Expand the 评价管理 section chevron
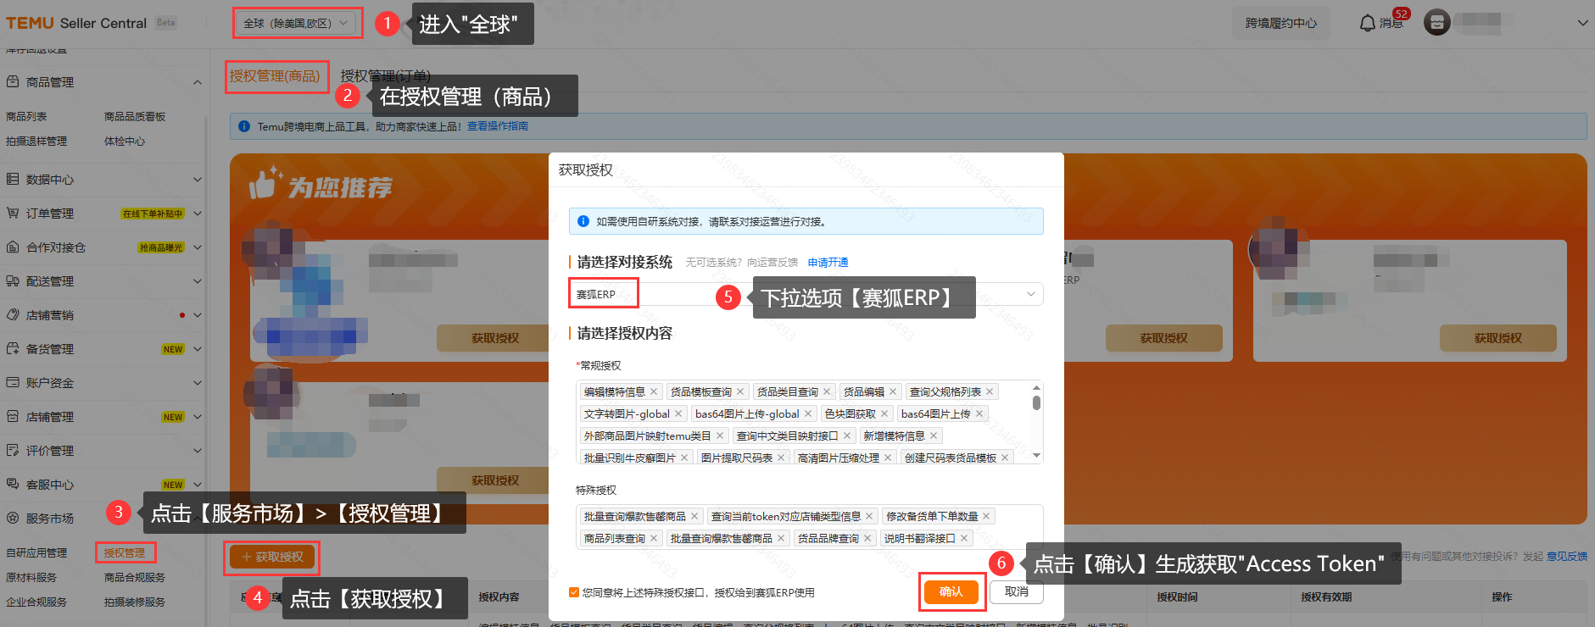 pyautogui.click(x=198, y=451)
